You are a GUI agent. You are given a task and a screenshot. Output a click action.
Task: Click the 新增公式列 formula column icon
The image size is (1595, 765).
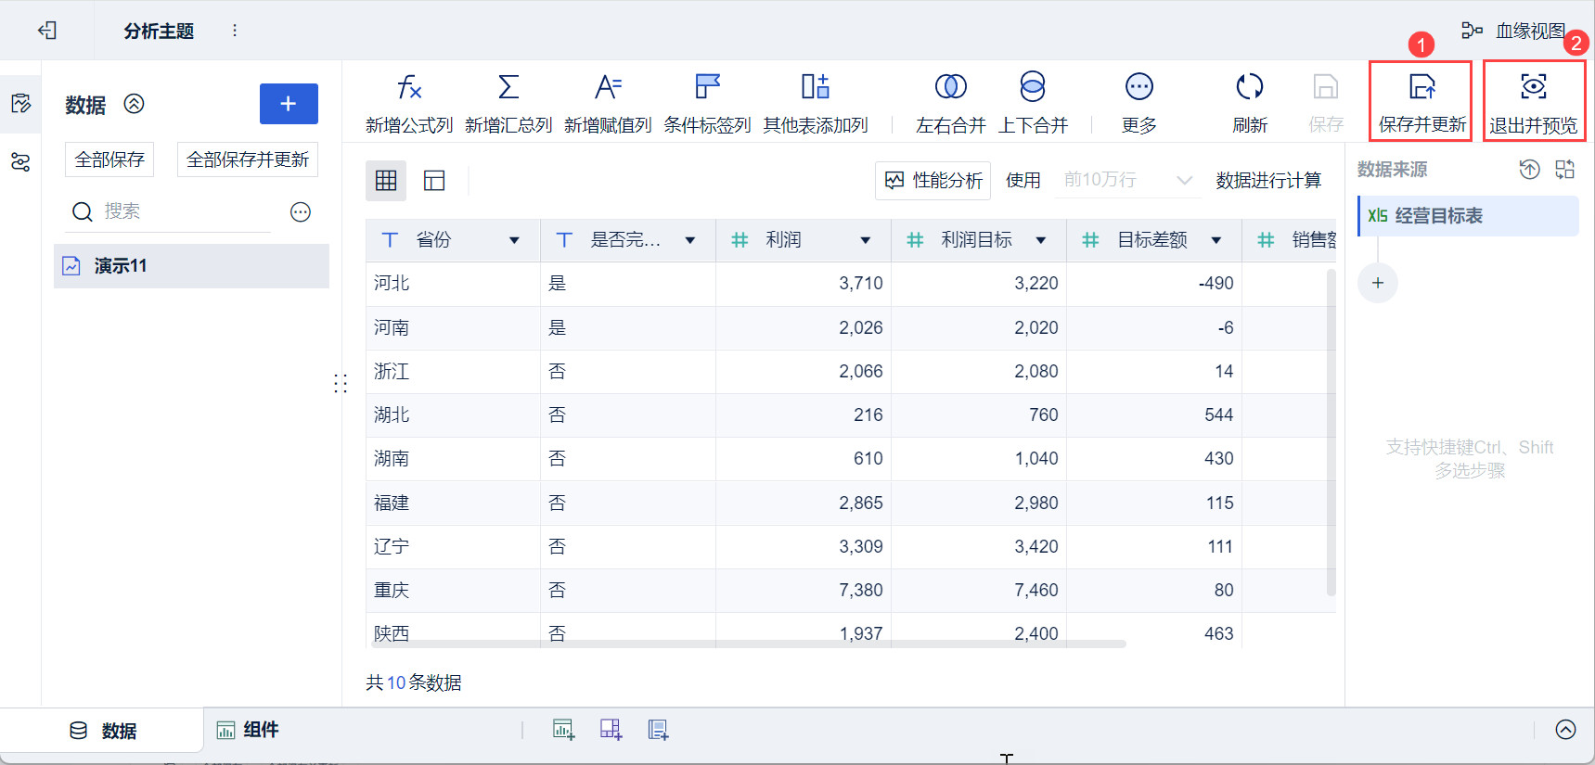click(408, 88)
